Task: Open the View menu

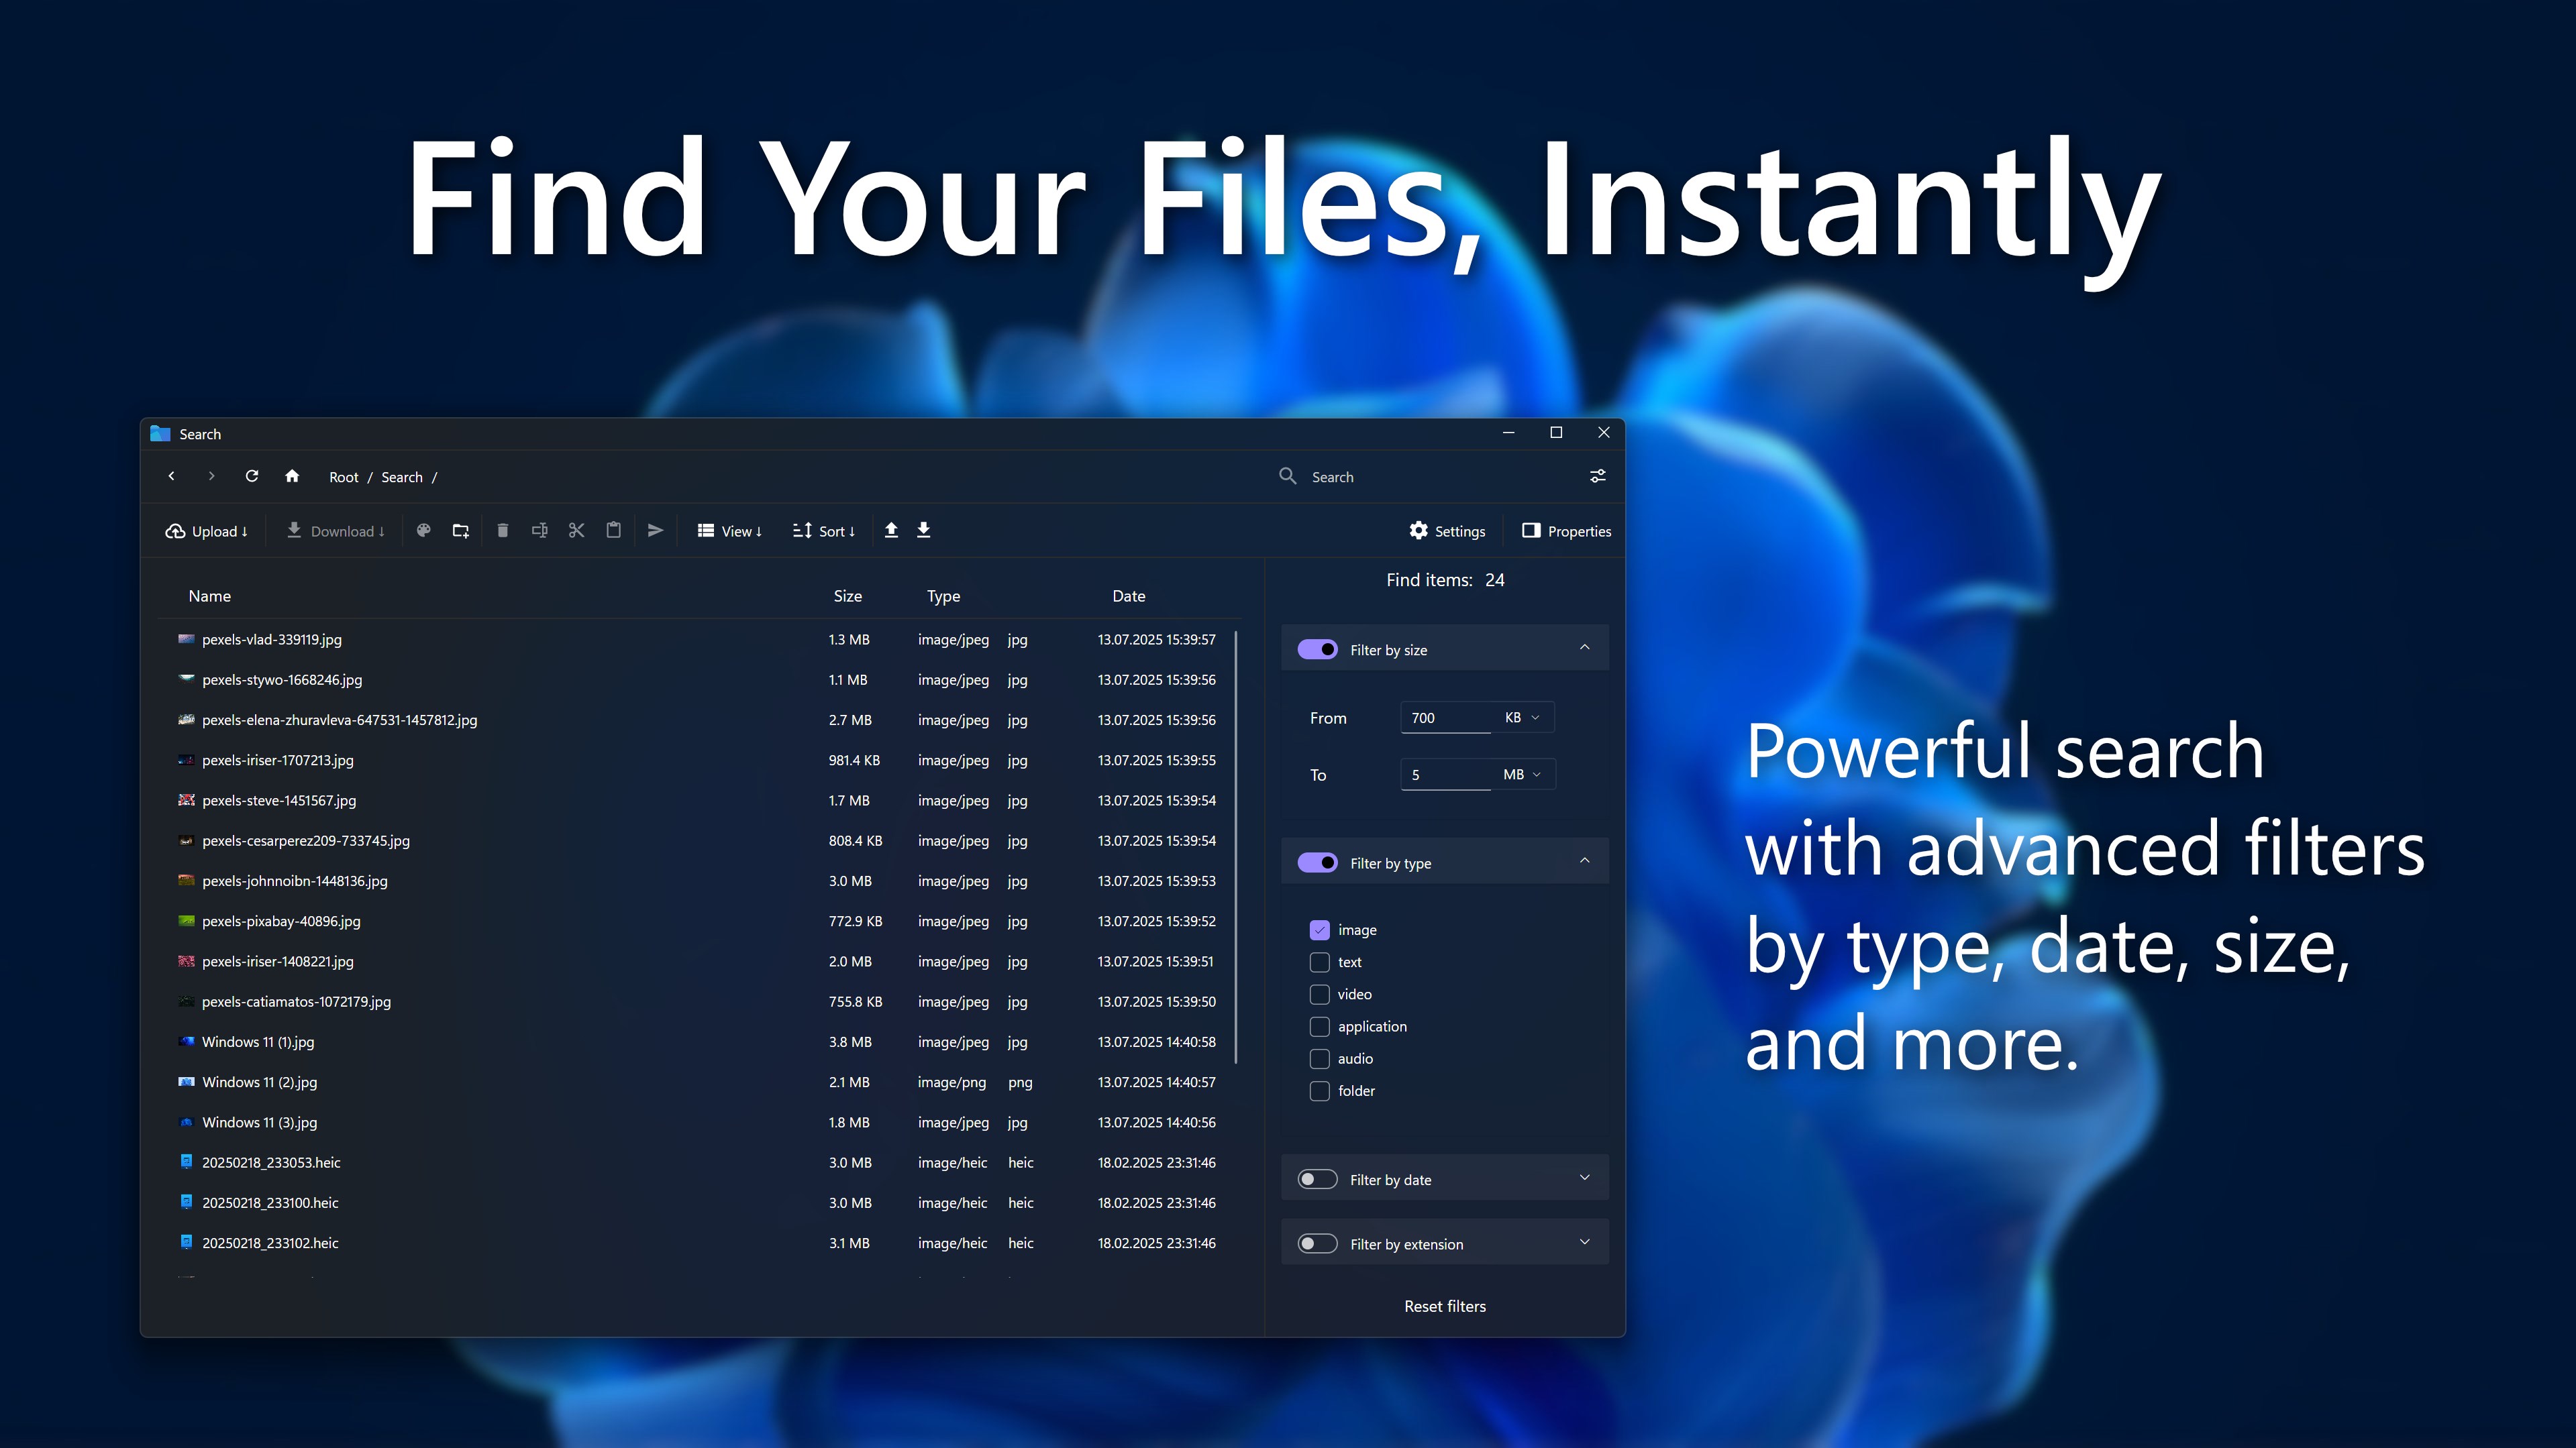Action: (730, 531)
